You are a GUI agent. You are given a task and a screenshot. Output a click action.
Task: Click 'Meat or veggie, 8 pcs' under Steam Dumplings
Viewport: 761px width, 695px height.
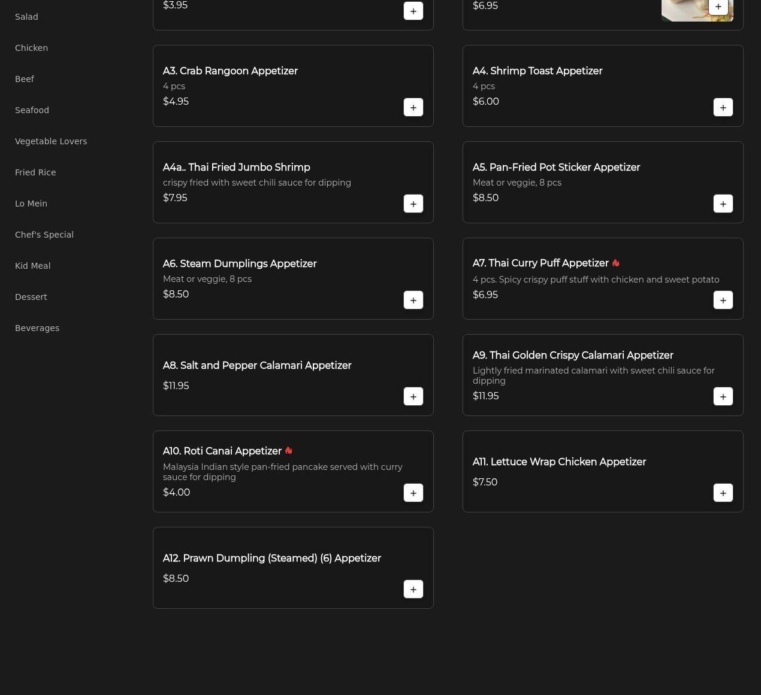pos(207,279)
